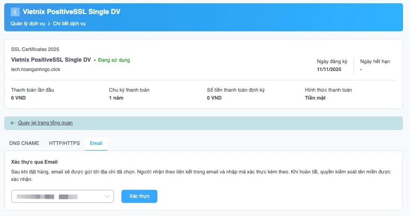Screen dimensions: 410x216
Task: Open the Quản lý dịch vụ breadcrumb
Action: coord(28,23)
